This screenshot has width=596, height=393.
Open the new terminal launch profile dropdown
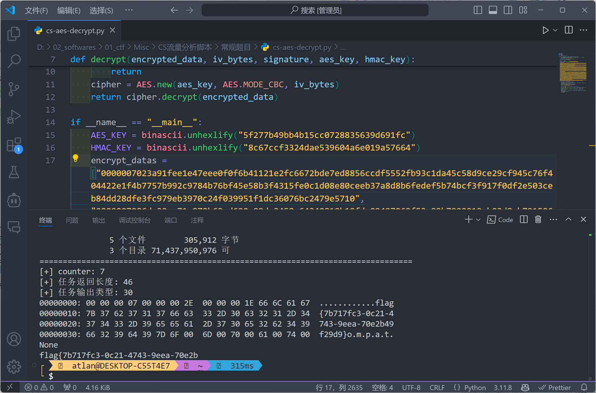(478, 220)
